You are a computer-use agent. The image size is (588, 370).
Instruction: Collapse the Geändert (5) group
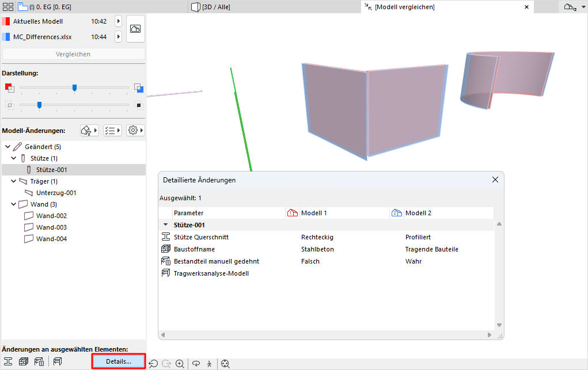click(8, 147)
